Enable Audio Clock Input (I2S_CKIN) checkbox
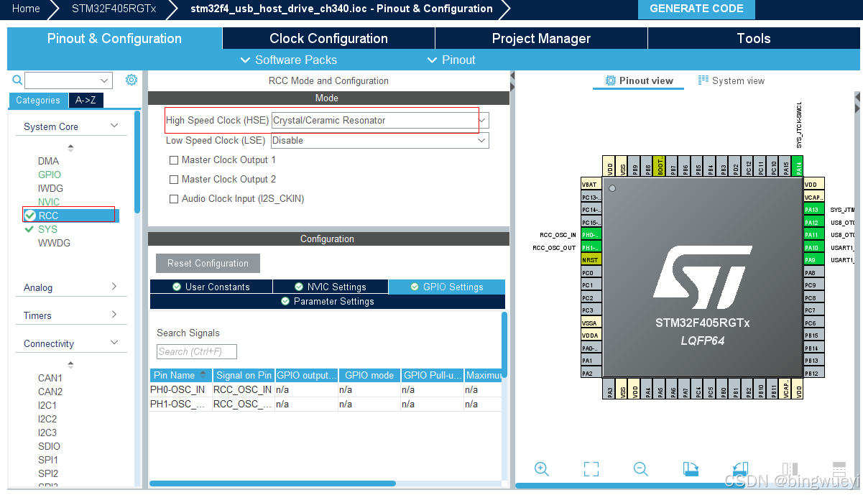The width and height of the screenshot is (863, 495). pos(173,199)
